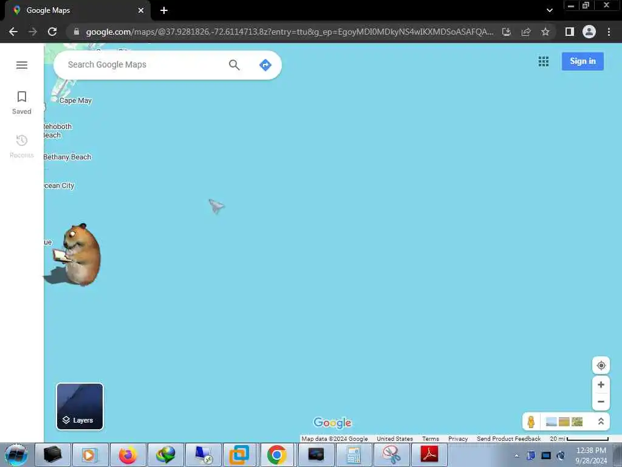Click the Cape May map label
Viewport: 622px width, 467px height.
point(75,100)
